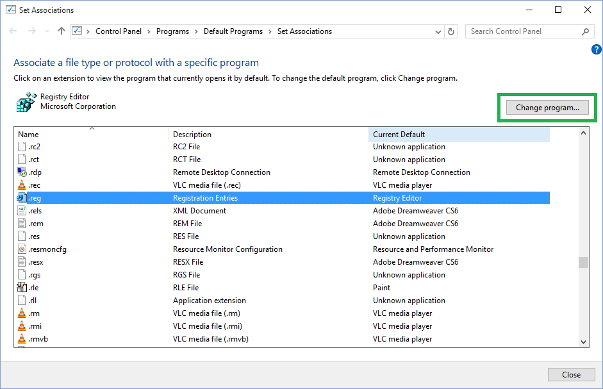The height and width of the screenshot is (389, 603).
Task: Click the .rc2 file icon
Action: pos(22,147)
